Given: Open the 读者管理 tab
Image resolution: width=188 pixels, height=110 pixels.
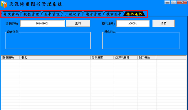Looking at the screenshot, I should [93, 14].
